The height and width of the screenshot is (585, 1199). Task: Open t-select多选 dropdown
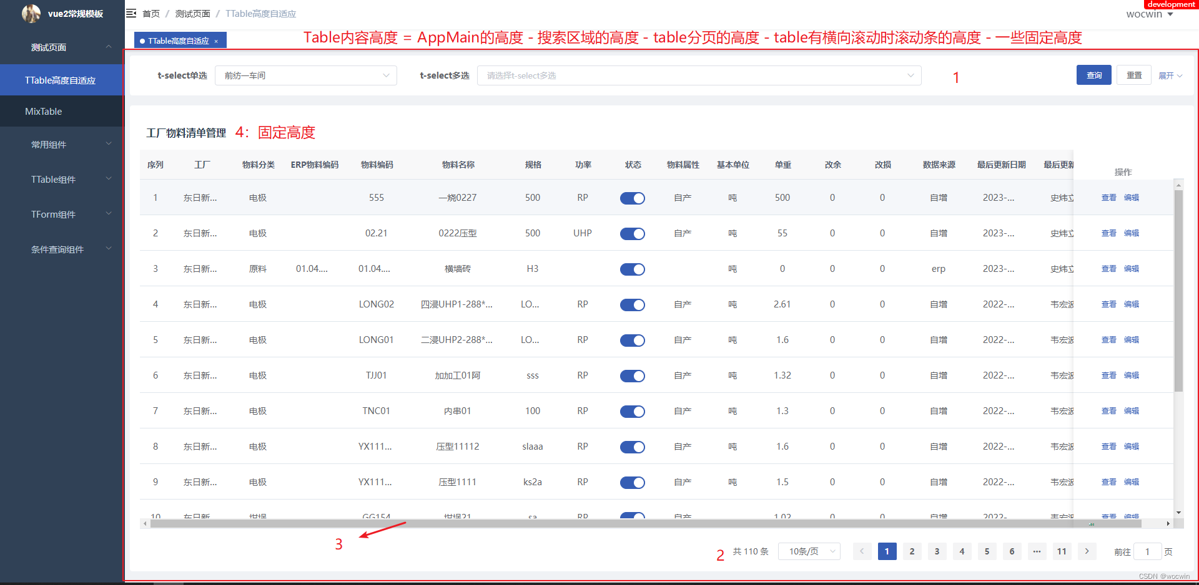699,75
